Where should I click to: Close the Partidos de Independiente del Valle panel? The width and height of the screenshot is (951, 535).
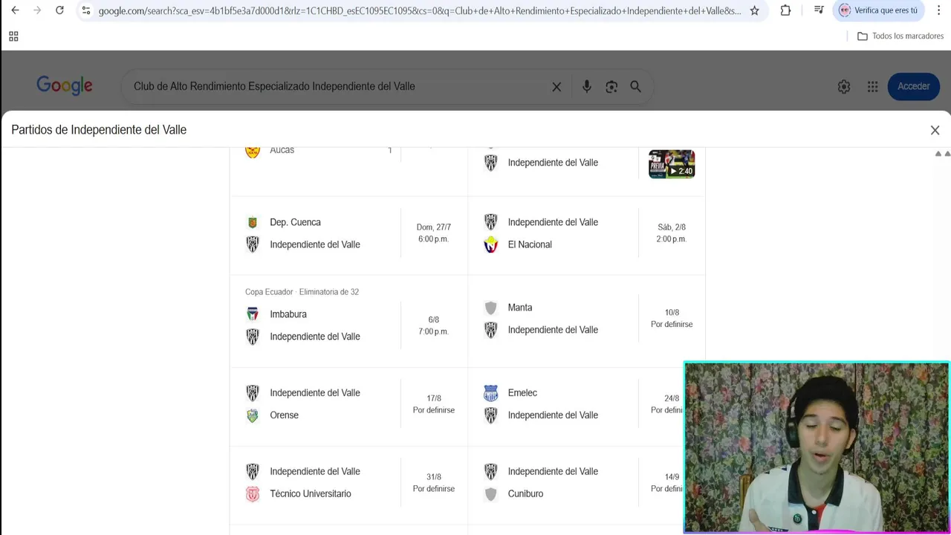click(x=935, y=130)
